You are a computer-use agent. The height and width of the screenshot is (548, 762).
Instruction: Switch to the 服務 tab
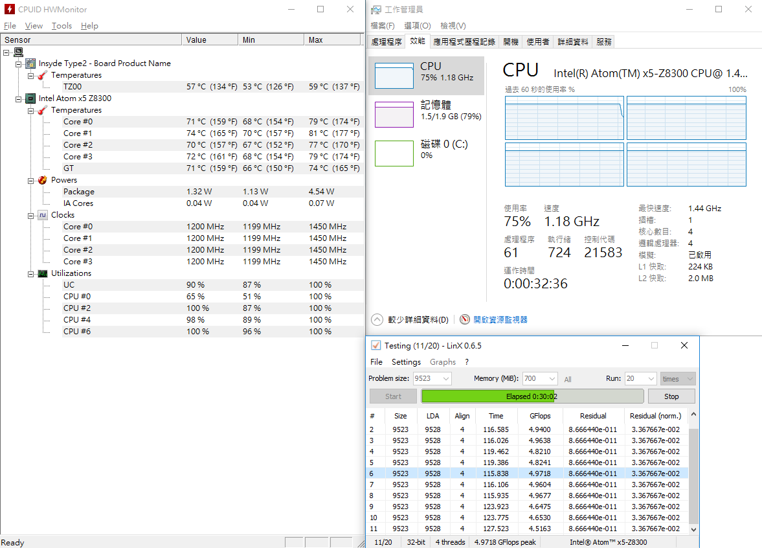[x=604, y=42]
